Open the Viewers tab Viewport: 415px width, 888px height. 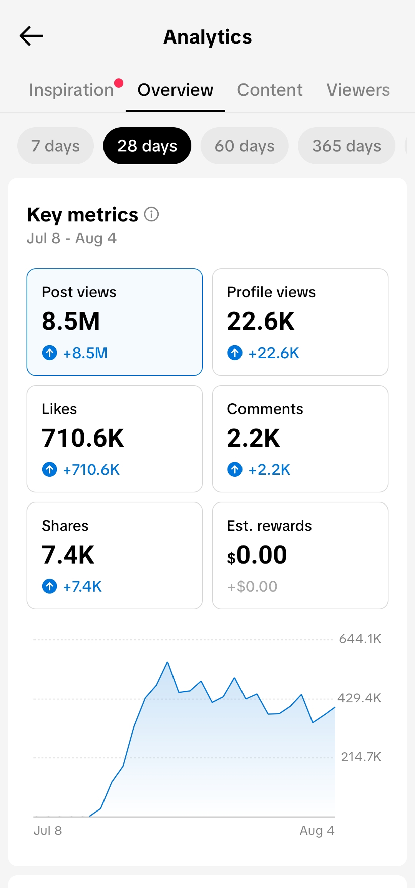point(358,90)
